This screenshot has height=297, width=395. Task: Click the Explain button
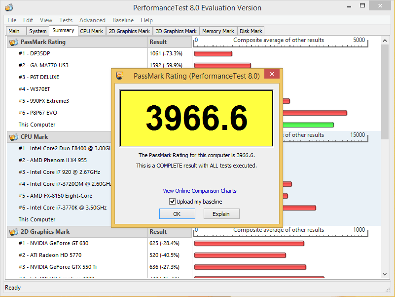pos(221,214)
